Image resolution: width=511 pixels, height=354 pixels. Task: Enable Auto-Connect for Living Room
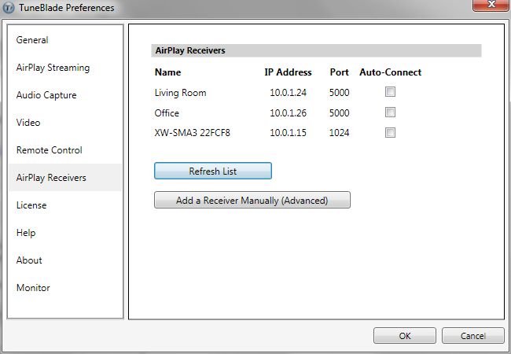[x=390, y=92]
